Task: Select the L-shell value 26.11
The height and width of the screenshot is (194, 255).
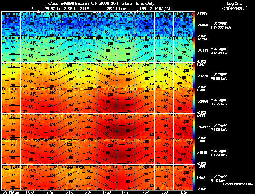Action: (112, 9)
